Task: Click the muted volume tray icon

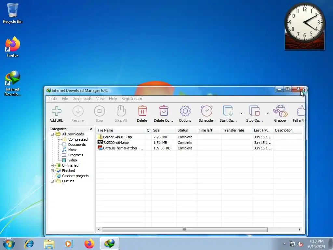Action: coord(300,244)
